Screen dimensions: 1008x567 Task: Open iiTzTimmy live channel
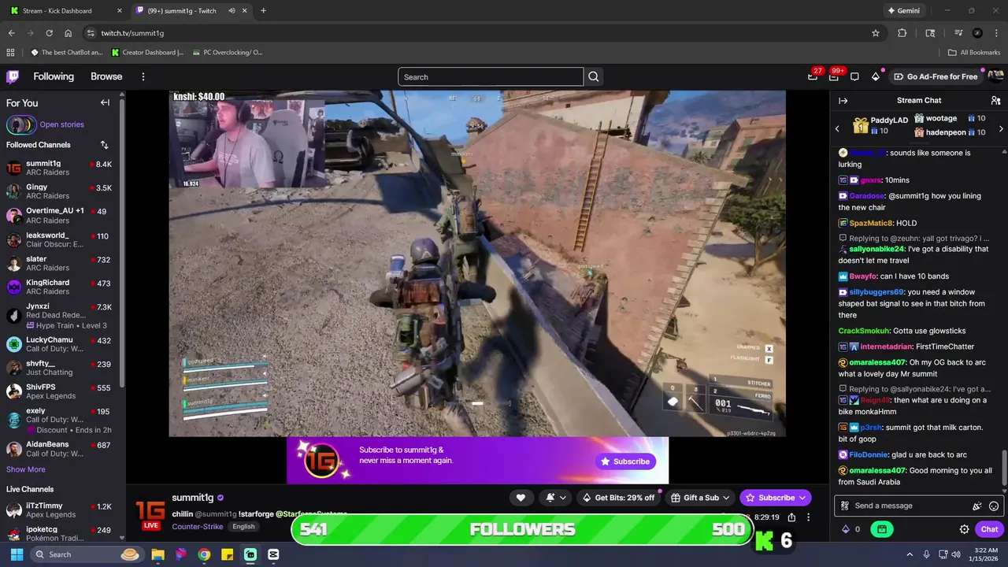[x=60, y=510]
